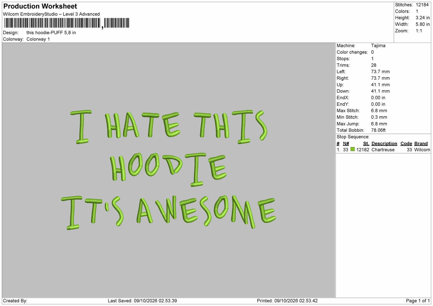Select the Right value '73.7 mm'
This screenshot has width=433, height=306.
point(380,78)
